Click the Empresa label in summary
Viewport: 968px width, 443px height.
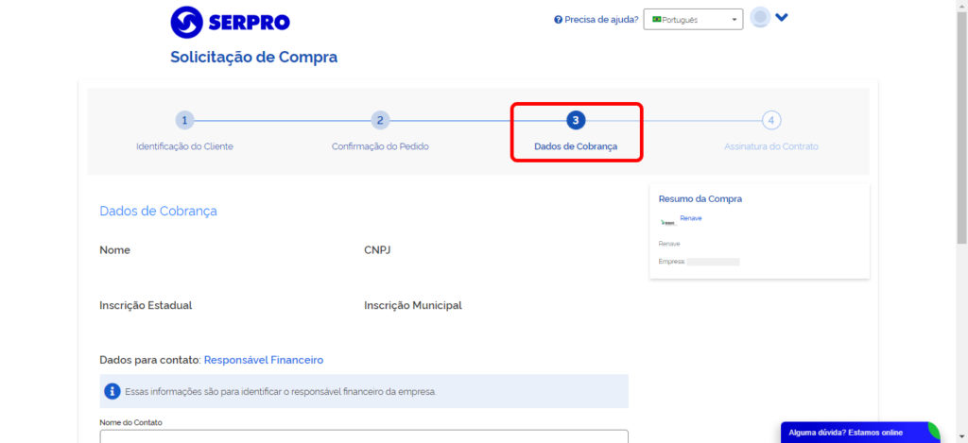(672, 262)
